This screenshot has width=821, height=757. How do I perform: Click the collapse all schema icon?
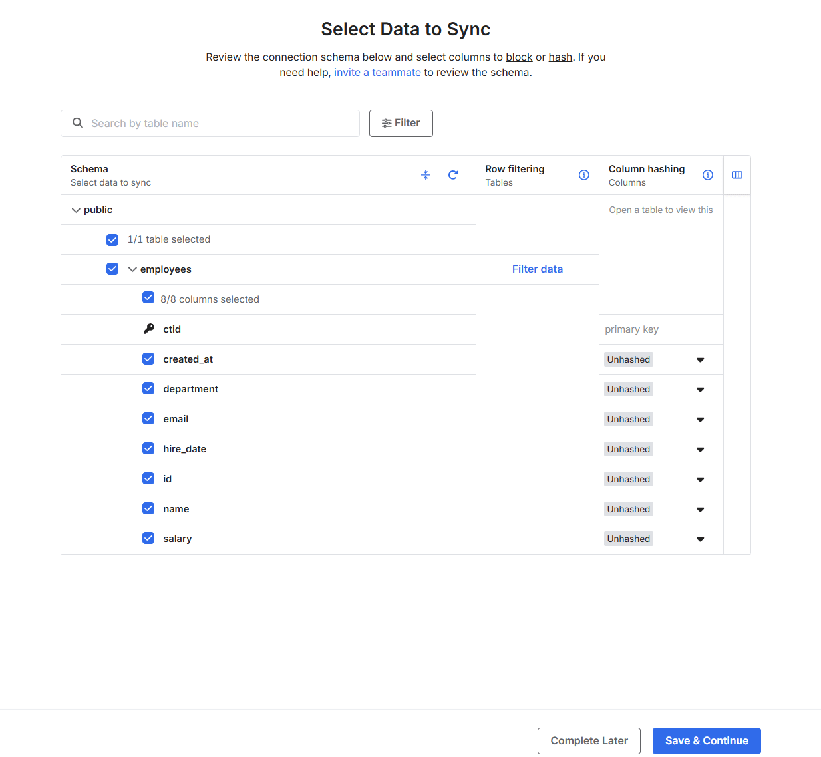tap(426, 175)
